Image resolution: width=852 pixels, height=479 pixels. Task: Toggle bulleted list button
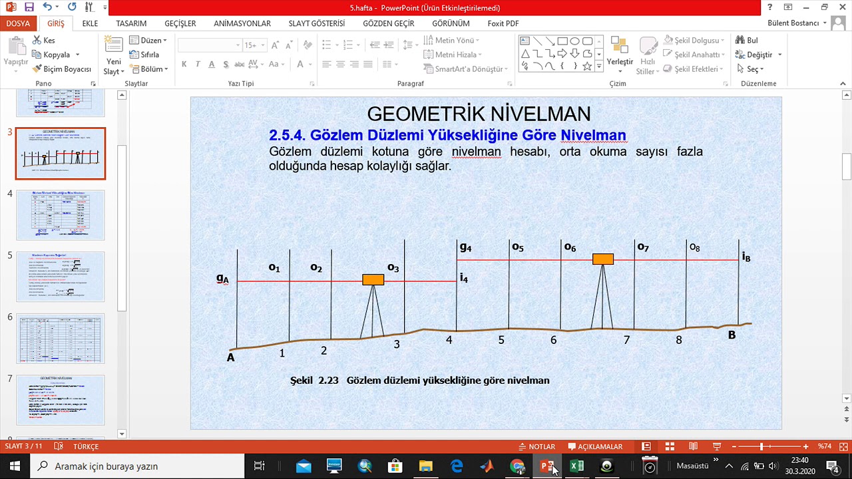point(326,45)
